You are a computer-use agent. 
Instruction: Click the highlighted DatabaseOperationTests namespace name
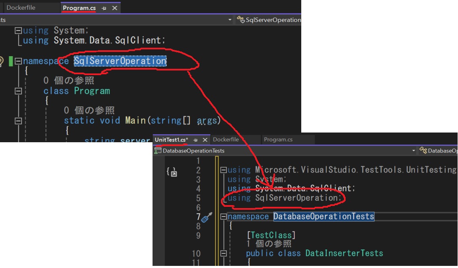click(324, 217)
